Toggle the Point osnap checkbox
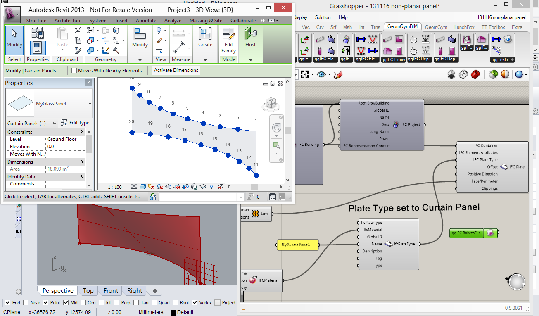The width and height of the screenshot is (539, 316). click(x=46, y=303)
